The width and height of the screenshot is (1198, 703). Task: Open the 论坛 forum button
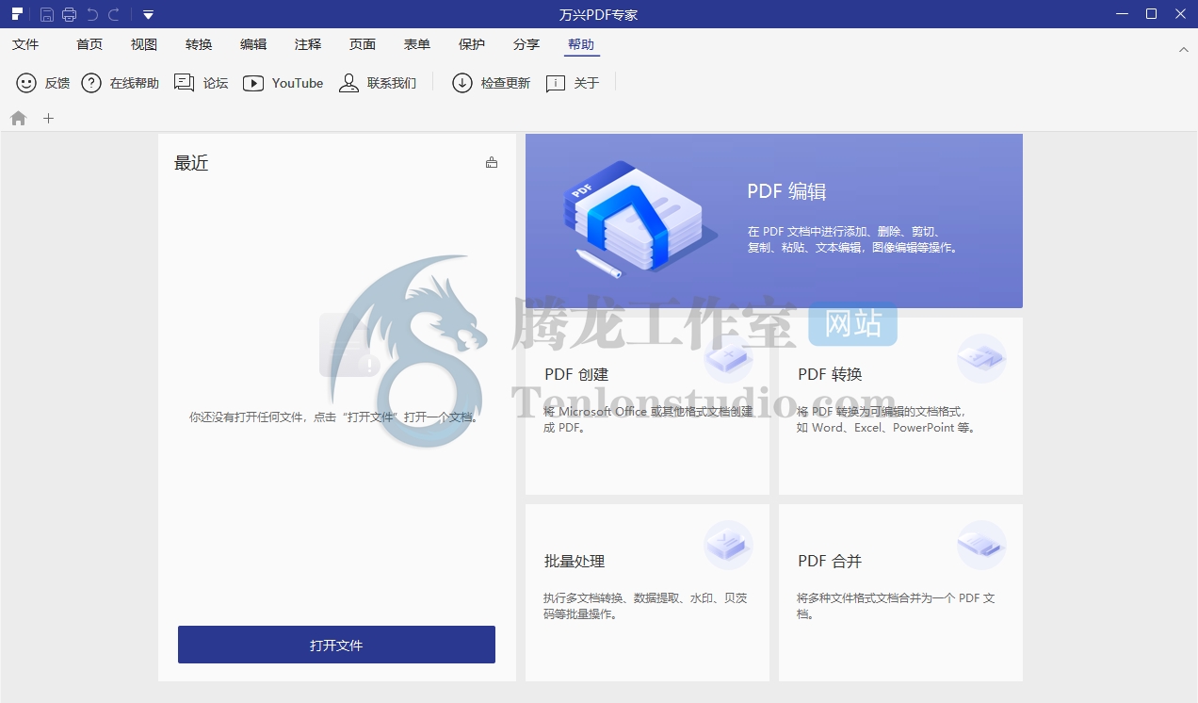pos(202,83)
